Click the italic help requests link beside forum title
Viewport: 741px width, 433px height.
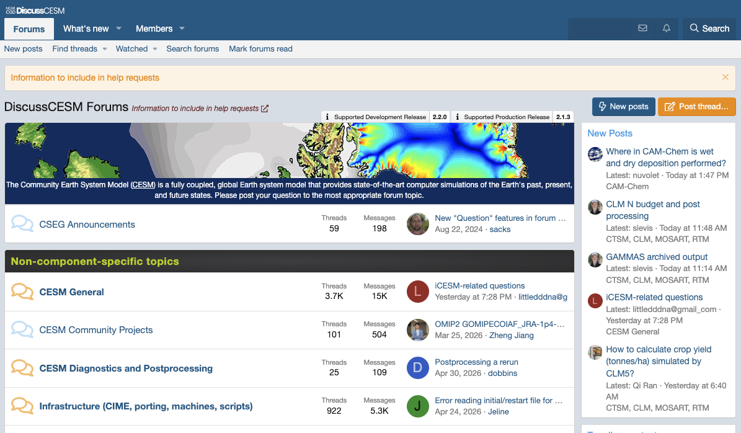click(195, 108)
